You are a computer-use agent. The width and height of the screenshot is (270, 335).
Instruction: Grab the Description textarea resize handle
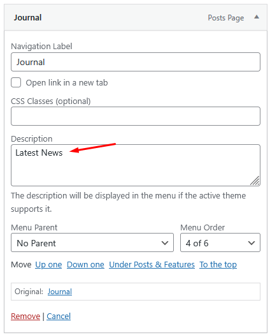[x=255, y=181]
